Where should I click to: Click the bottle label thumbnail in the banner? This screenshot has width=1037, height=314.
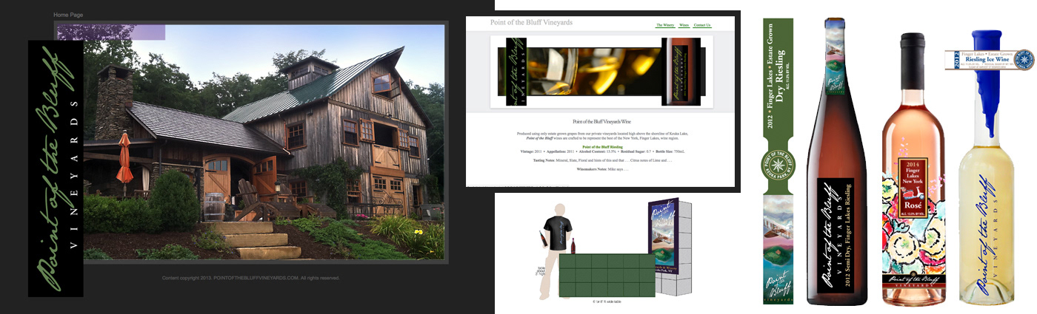tap(682, 72)
